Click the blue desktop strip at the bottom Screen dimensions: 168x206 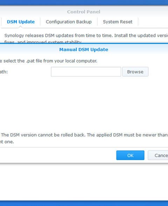[x=84, y=204]
